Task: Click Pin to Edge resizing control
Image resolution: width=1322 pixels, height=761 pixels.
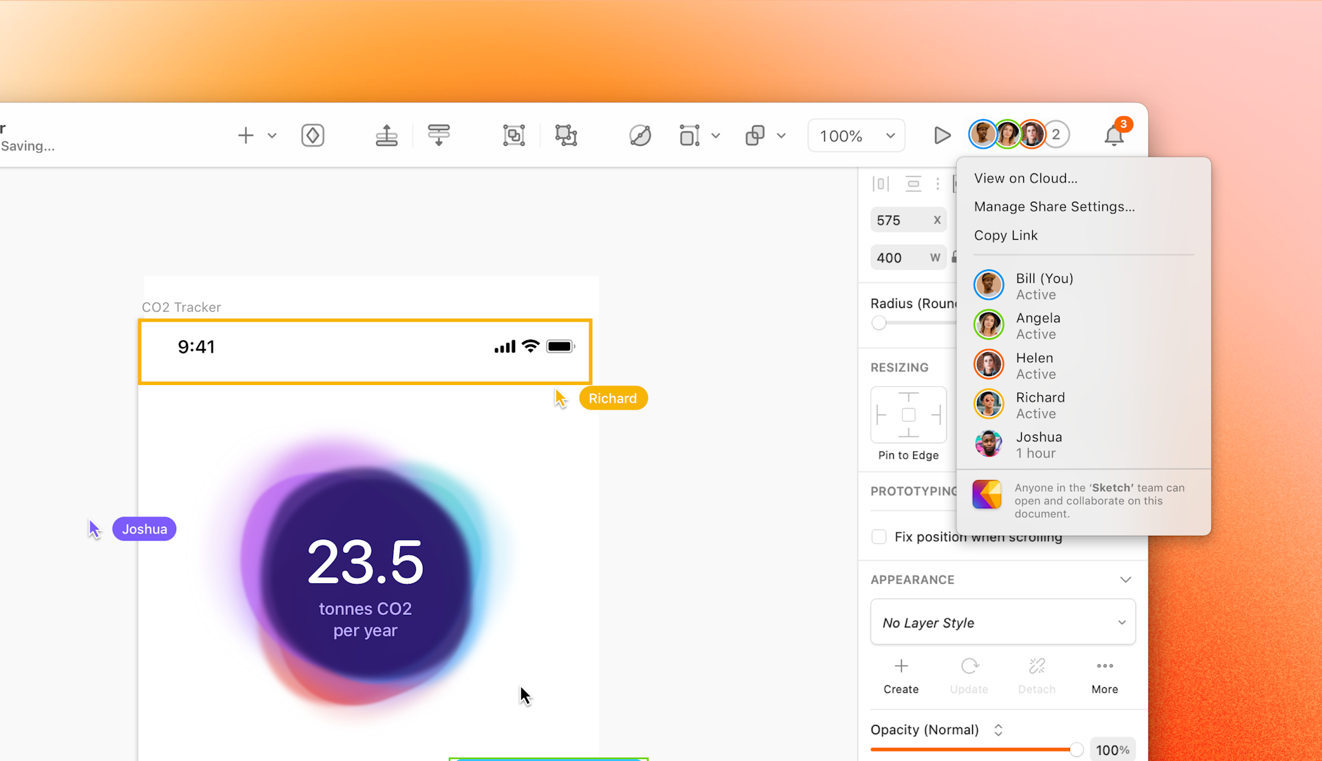Action: coord(907,415)
